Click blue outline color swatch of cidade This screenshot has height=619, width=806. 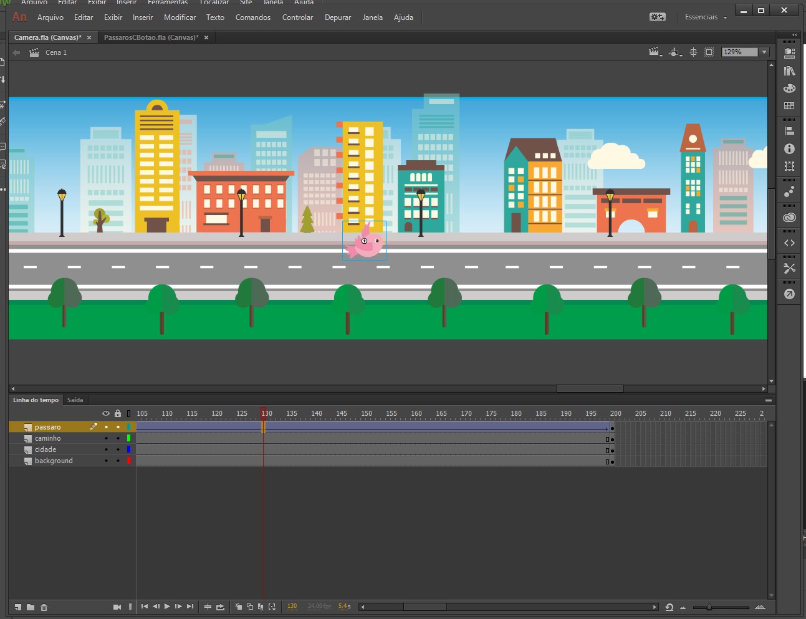(129, 449)
